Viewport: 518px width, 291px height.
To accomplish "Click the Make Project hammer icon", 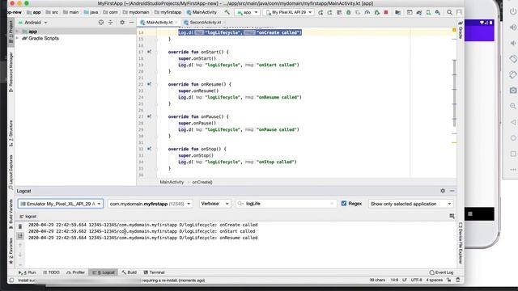I will pos(227,12).
